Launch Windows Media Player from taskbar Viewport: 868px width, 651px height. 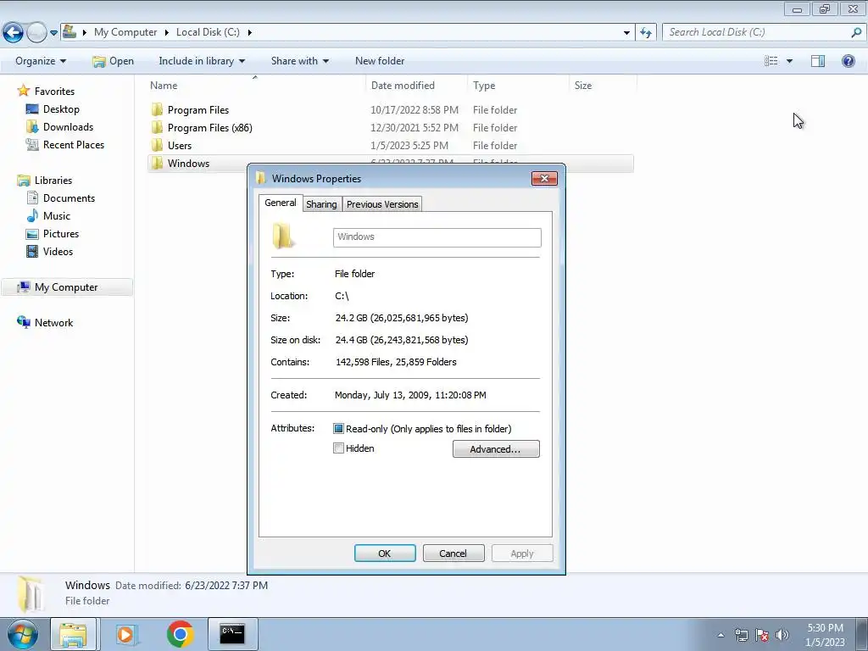pyautogui.click(x=126, y=634)
